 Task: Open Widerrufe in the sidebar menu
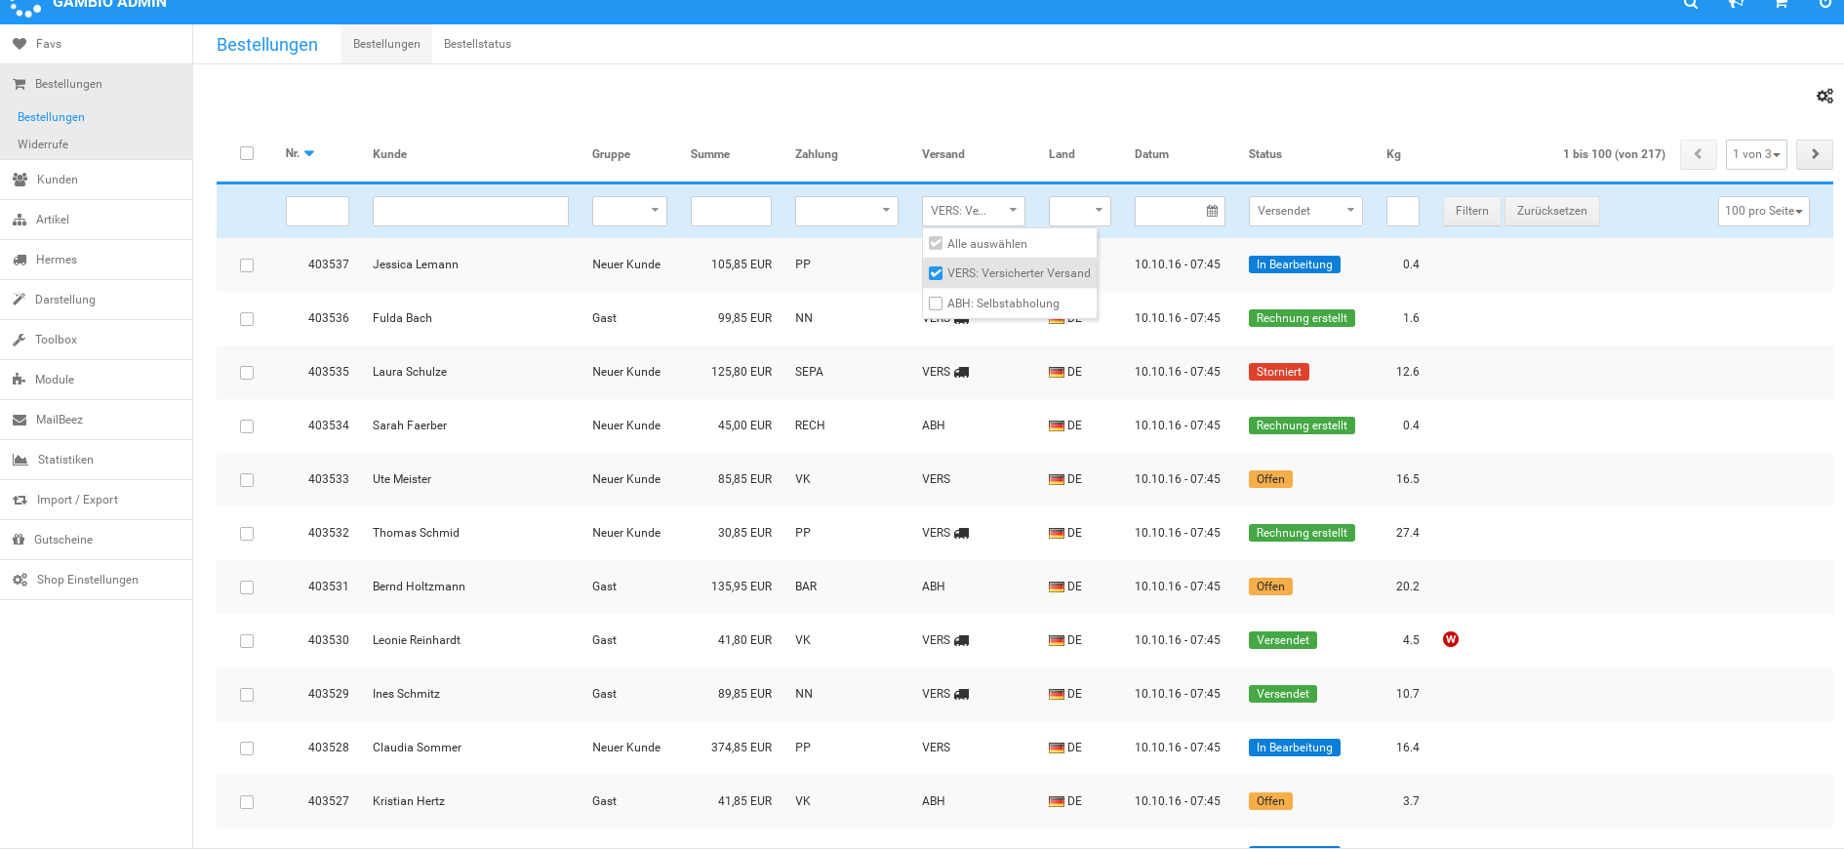[x=43, y=144]
